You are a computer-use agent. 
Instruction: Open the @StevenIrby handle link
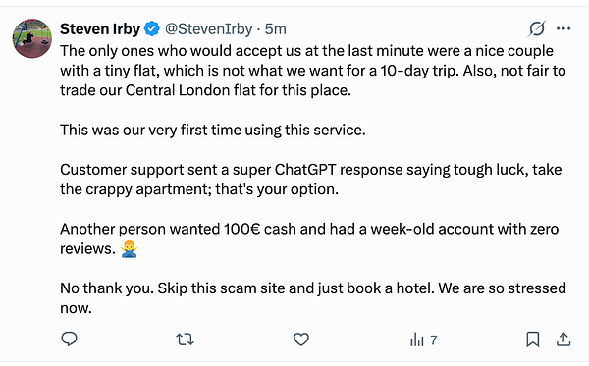pyautogui.click(x=209, y=28)
